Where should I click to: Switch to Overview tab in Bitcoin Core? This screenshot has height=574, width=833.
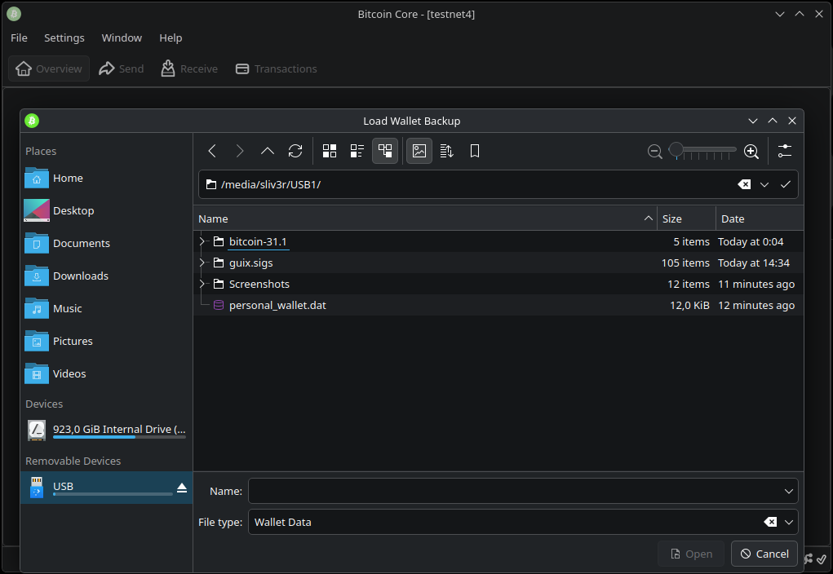point(49,69)
